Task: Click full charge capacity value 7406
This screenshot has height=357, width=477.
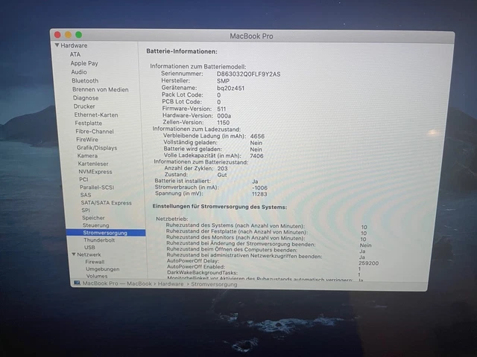Action: coord(256,156)
